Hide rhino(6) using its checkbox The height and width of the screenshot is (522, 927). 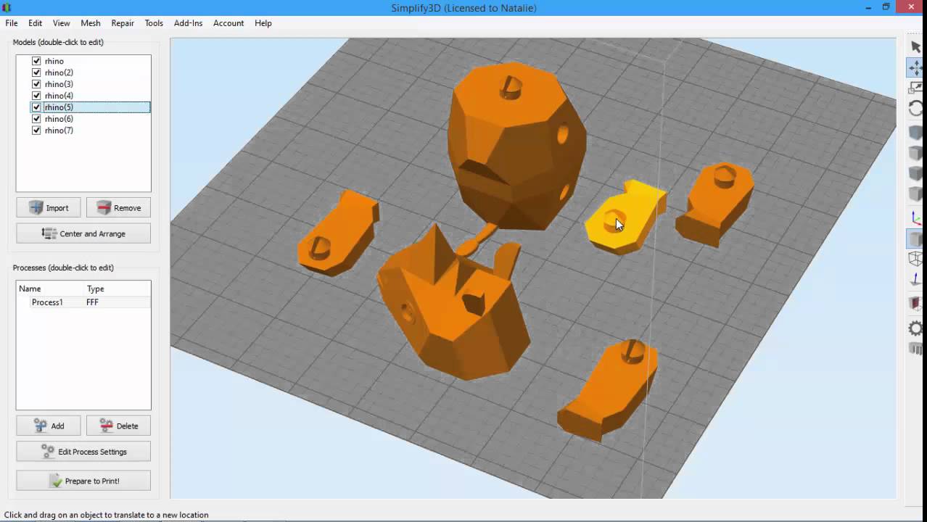(36, 119)
